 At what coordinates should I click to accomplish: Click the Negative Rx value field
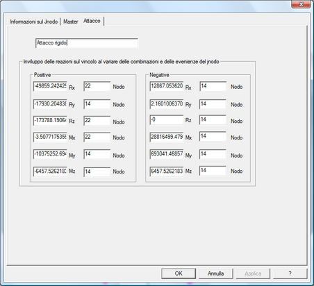tap(167, 86)
